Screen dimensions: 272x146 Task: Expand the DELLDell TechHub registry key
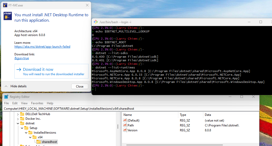(18, 114)
